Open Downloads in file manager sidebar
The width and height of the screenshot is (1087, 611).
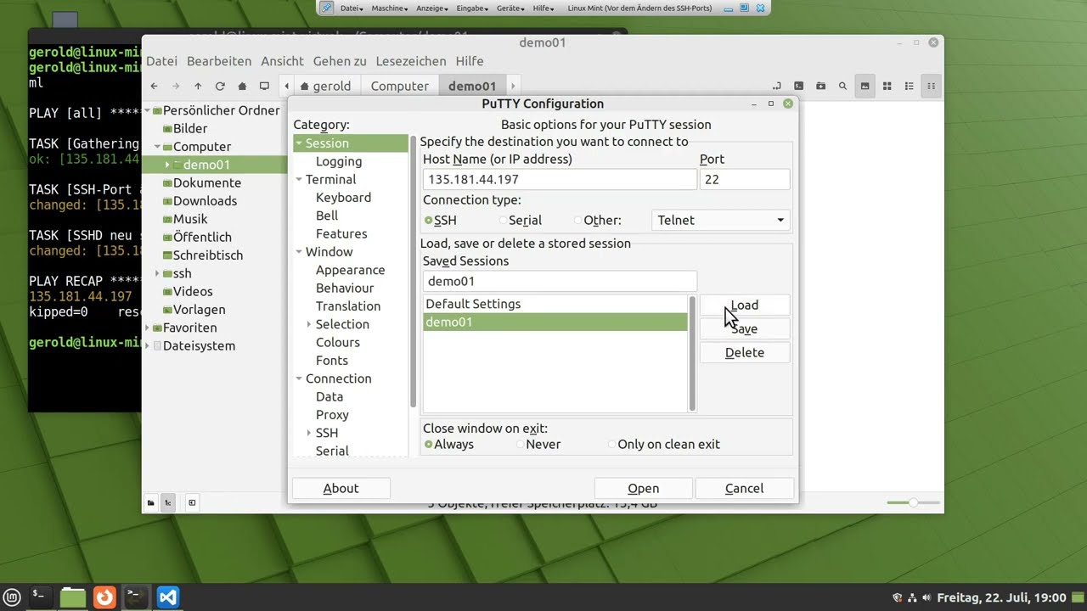[x=205, y=201]
